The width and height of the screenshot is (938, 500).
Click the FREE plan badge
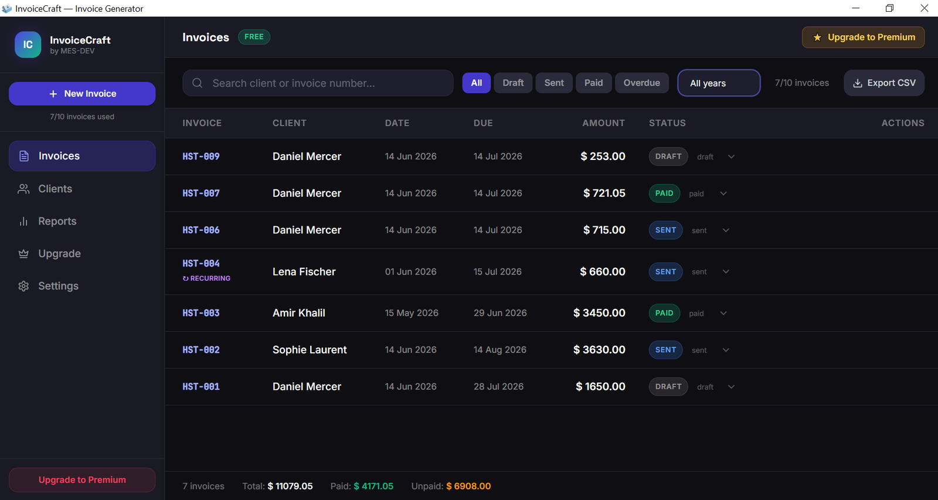coord(254,37)
